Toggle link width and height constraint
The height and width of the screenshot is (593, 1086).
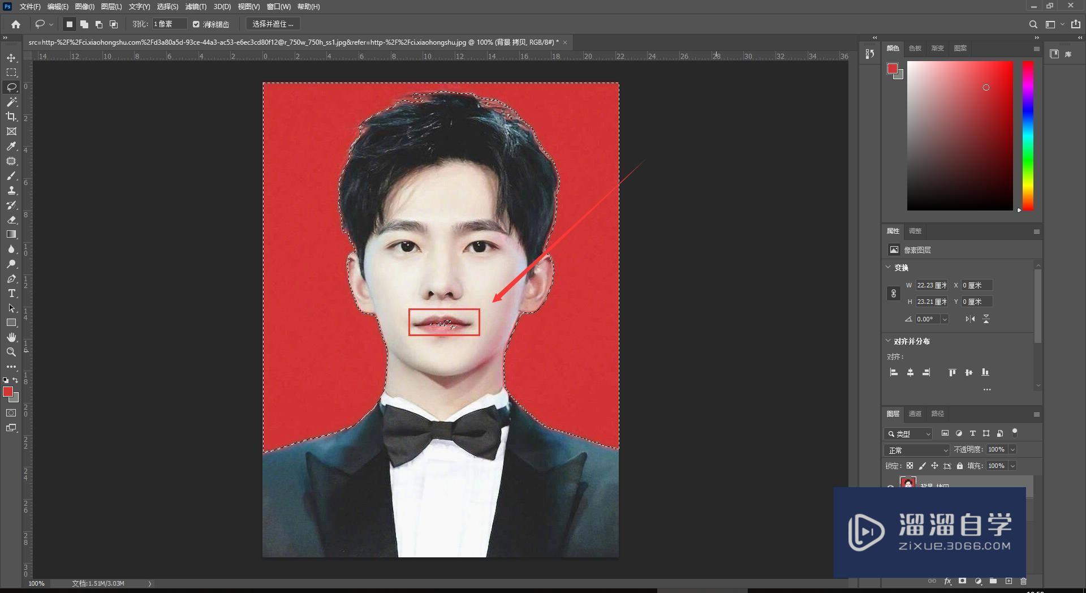(x=893, y=293)
